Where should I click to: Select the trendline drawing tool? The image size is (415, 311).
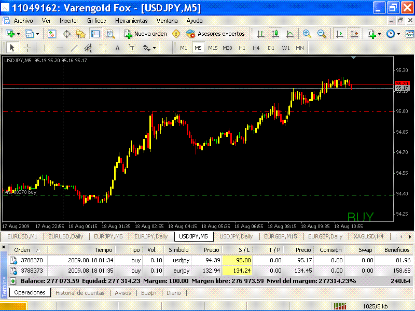(74, 48)
